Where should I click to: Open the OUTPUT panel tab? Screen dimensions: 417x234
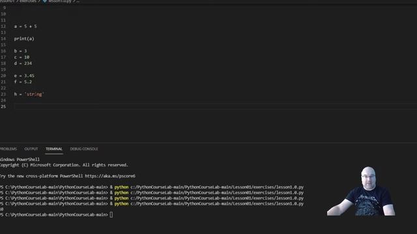tap(31, 149)
